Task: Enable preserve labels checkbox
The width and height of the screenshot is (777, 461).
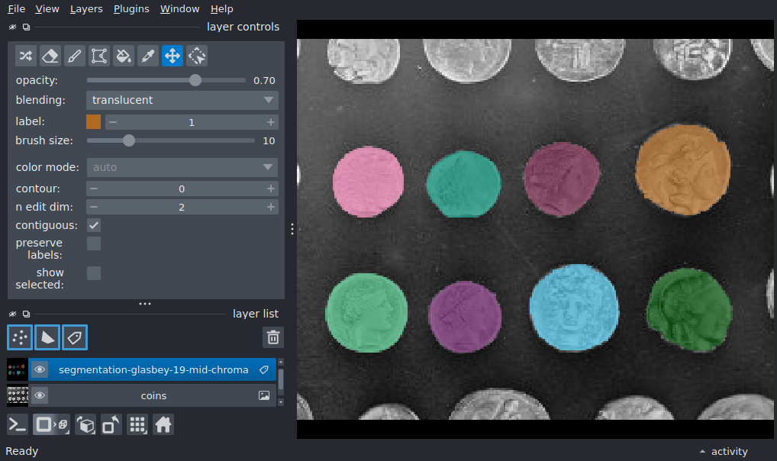Action: tap(94, 243)
